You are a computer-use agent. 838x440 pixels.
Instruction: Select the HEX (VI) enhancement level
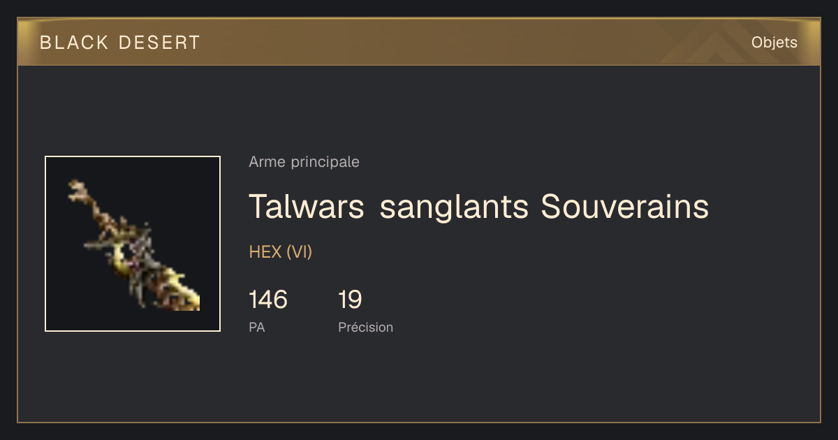point(280,252)
